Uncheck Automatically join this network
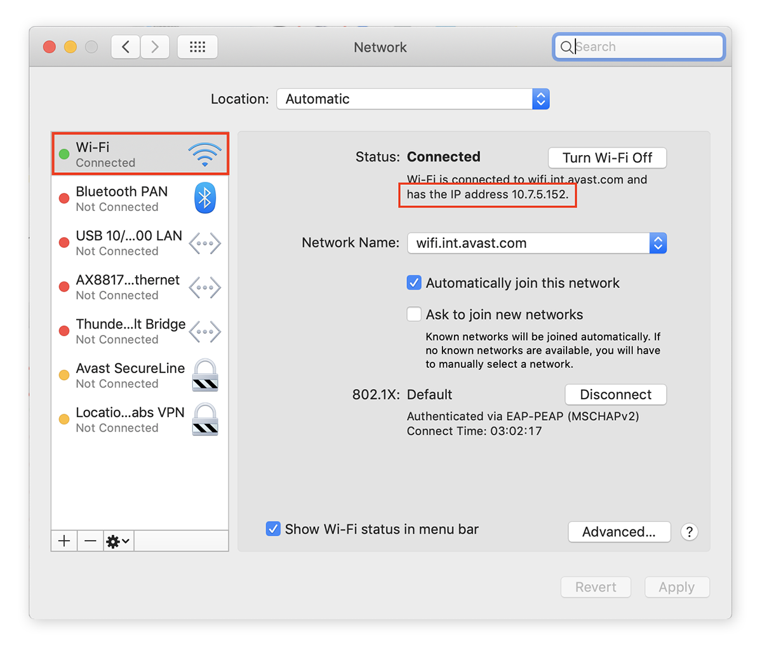 414,283
